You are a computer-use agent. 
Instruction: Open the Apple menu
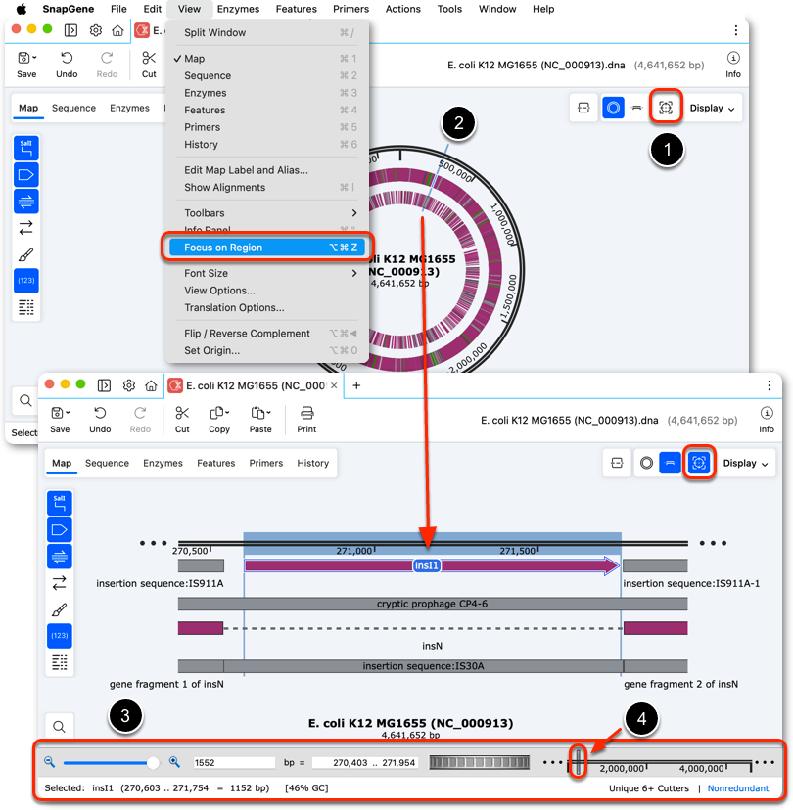click(22, 9)
